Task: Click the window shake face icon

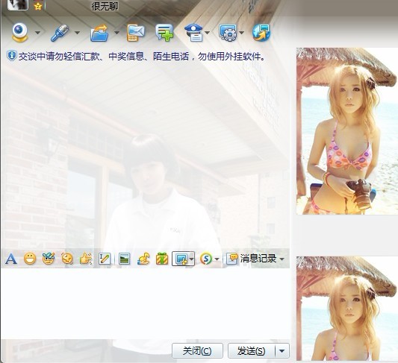Action: 67,259
